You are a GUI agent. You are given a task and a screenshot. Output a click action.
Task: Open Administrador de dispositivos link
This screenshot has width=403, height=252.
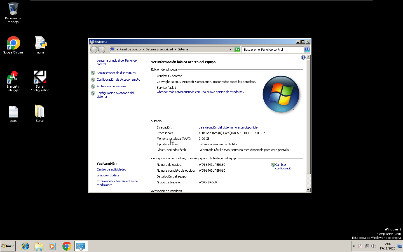pos(116,73)
